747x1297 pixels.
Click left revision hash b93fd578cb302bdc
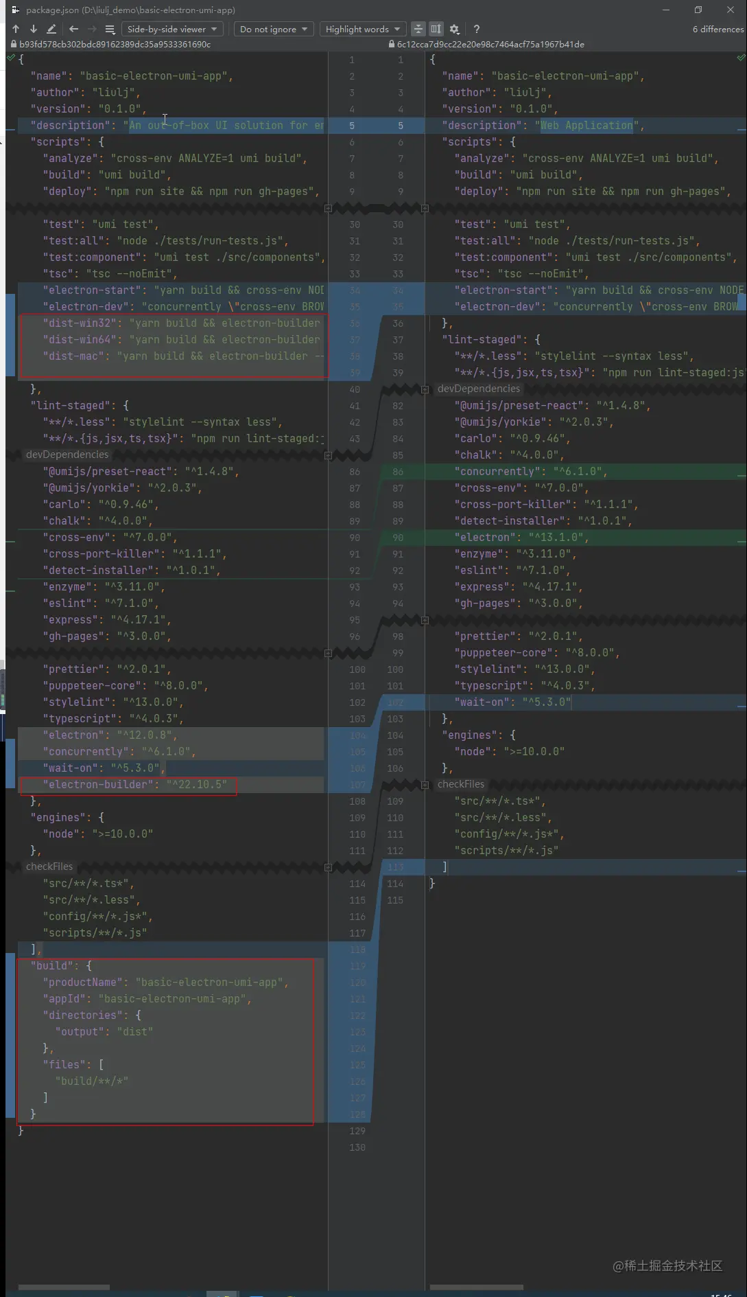coord(115,44)
